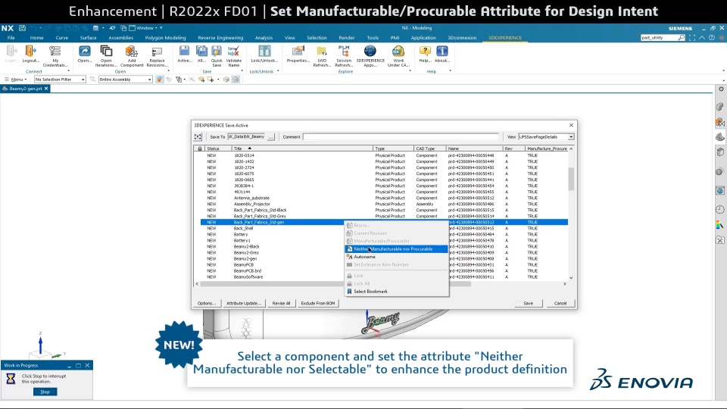Sort by the Title column header

[302, 148]
